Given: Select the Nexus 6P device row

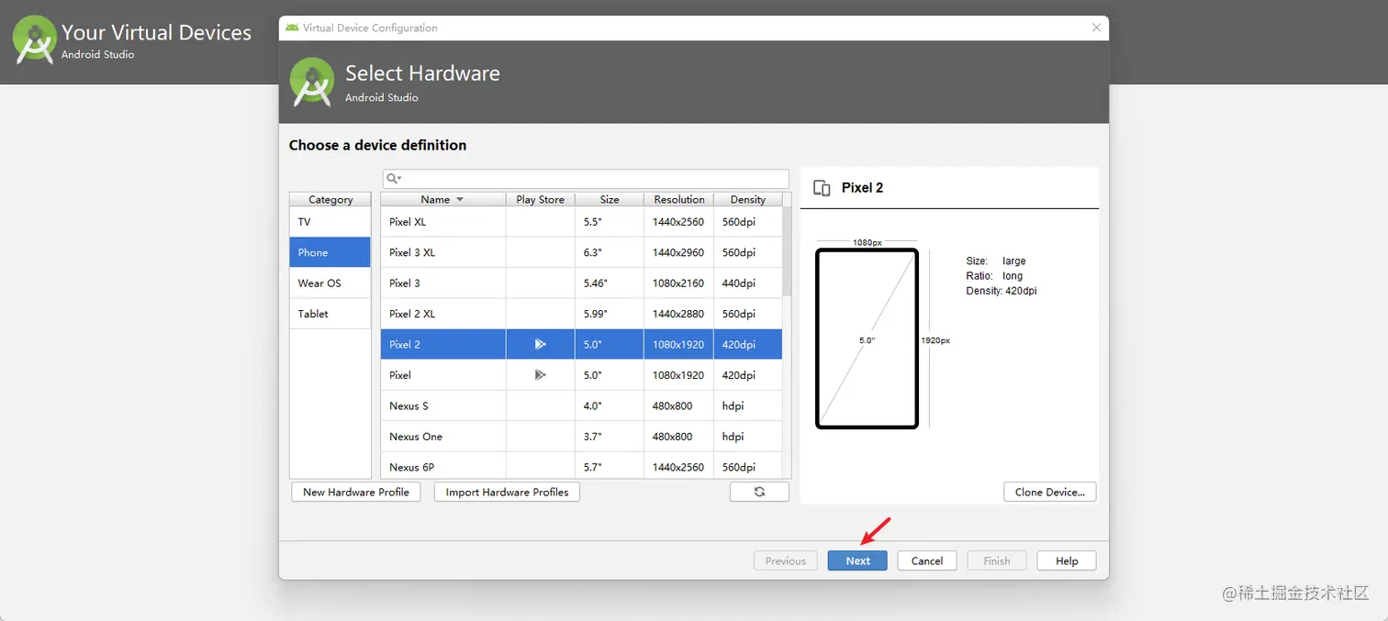Looking at the screenshot, I should (x=581, y=465).
